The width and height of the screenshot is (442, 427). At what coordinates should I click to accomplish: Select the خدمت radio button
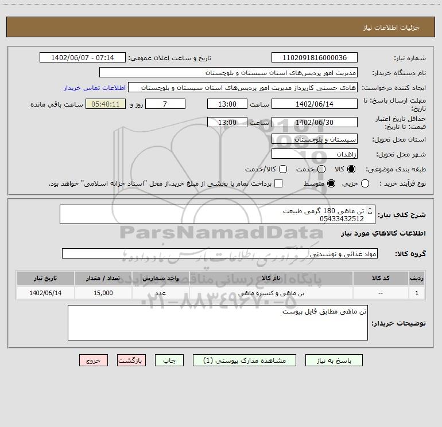coord(321,169)
